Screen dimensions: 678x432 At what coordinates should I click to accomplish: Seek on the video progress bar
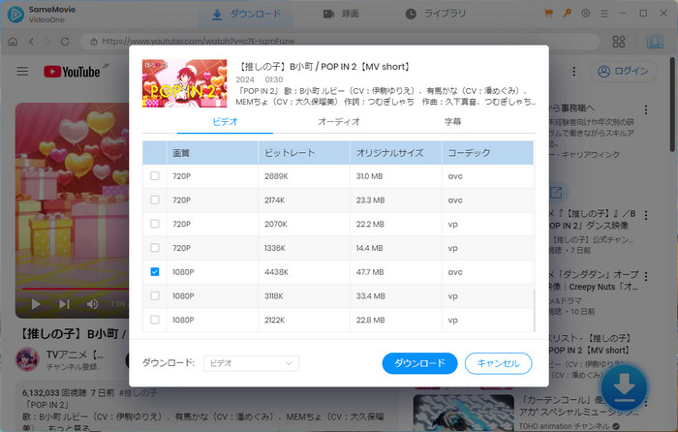point(74,289)
